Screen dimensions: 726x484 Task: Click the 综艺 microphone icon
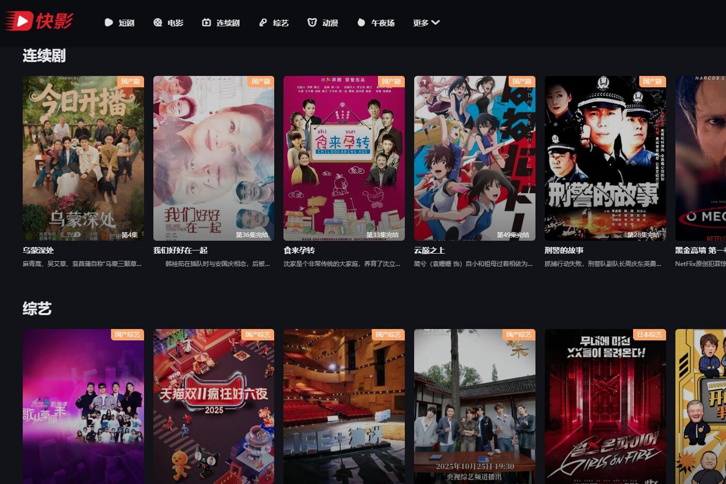pos(263,23)
